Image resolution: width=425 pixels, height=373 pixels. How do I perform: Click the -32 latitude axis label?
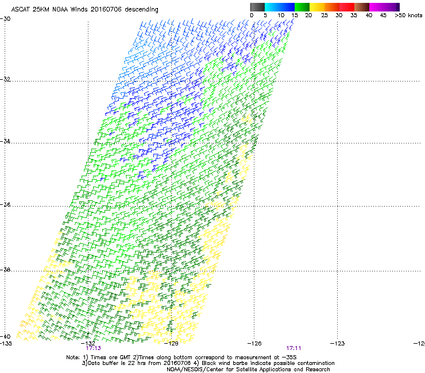coord(5,79)
